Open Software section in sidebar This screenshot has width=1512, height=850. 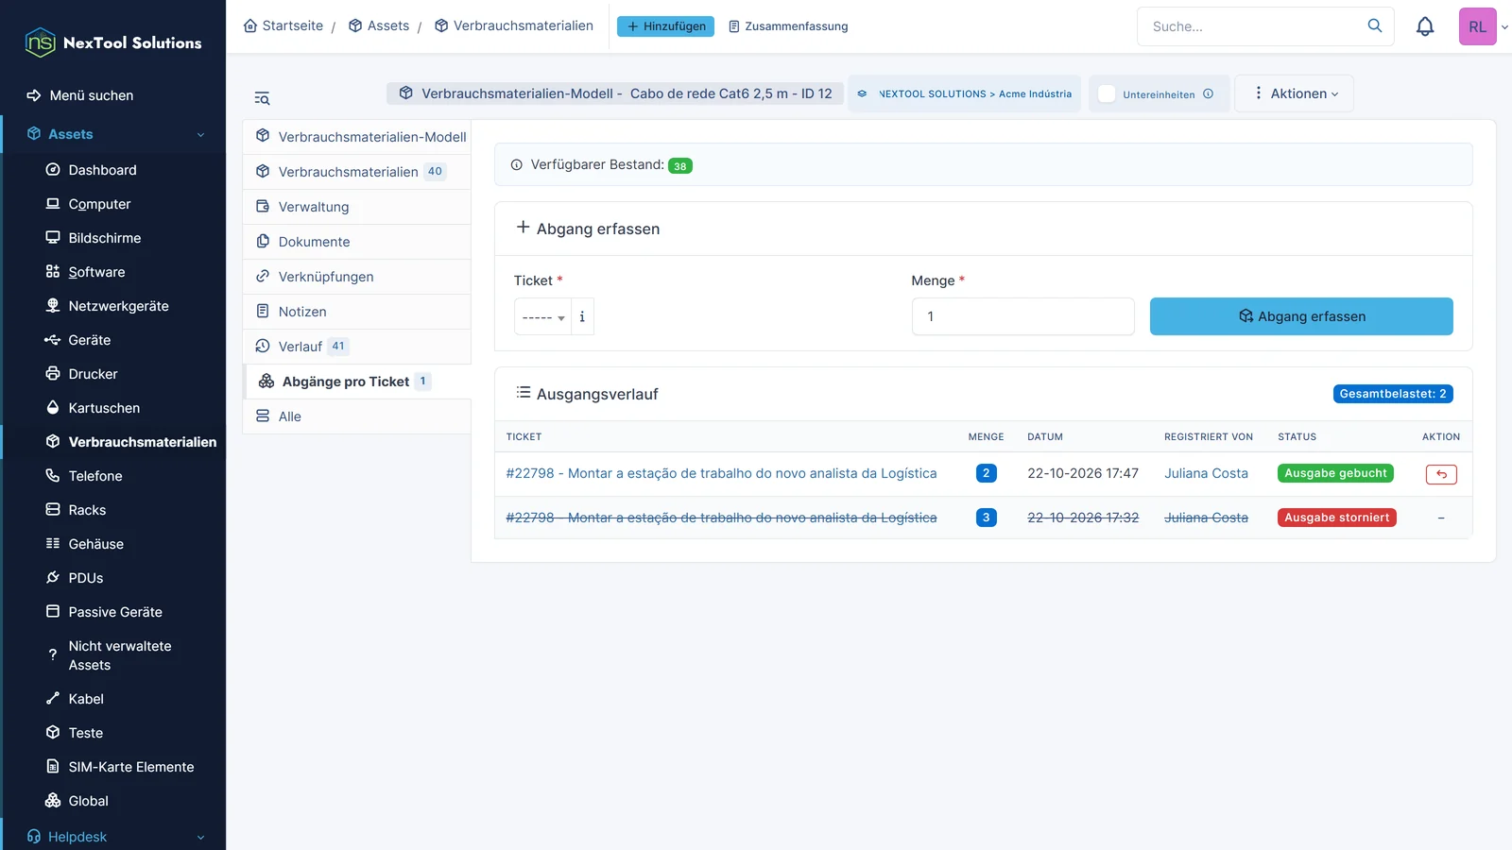point(96,272)
